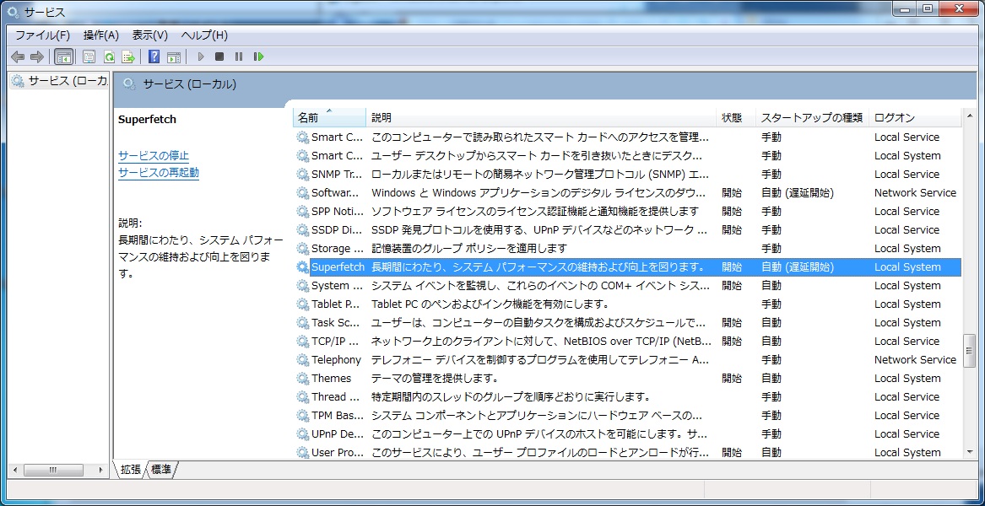985x506 pixels.
Task: Sort by the 名前 column header
Action: click(330, 117)
